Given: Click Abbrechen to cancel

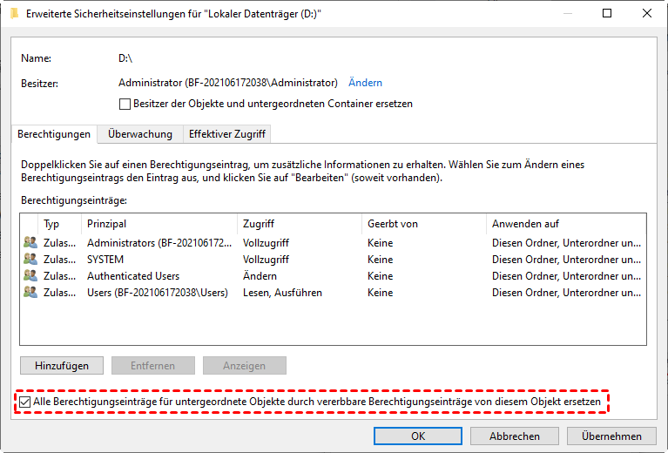Looking at the screenshot, I should point(515,436).
